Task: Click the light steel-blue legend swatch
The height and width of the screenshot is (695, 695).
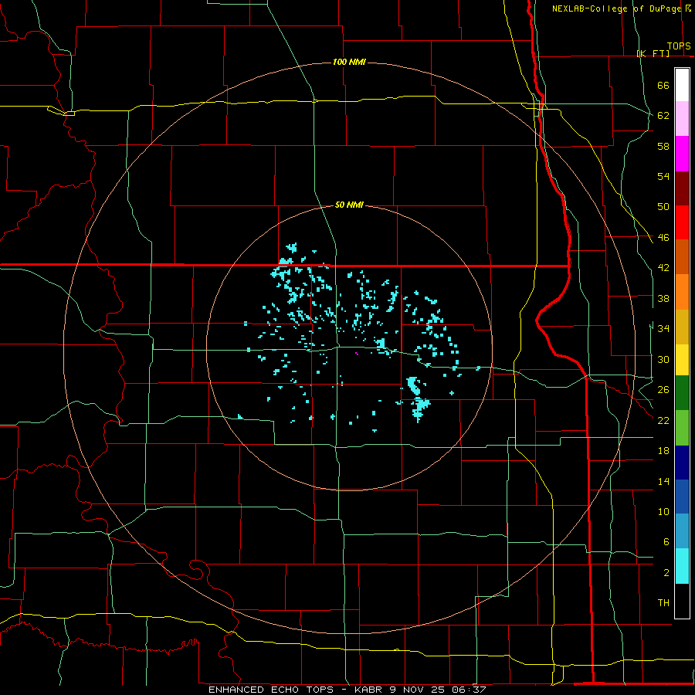Action: [682, 531]
